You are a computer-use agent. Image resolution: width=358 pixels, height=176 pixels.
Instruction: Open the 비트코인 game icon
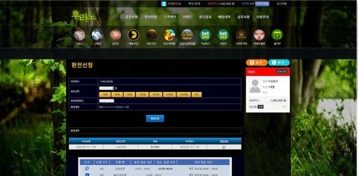[151, 35]
